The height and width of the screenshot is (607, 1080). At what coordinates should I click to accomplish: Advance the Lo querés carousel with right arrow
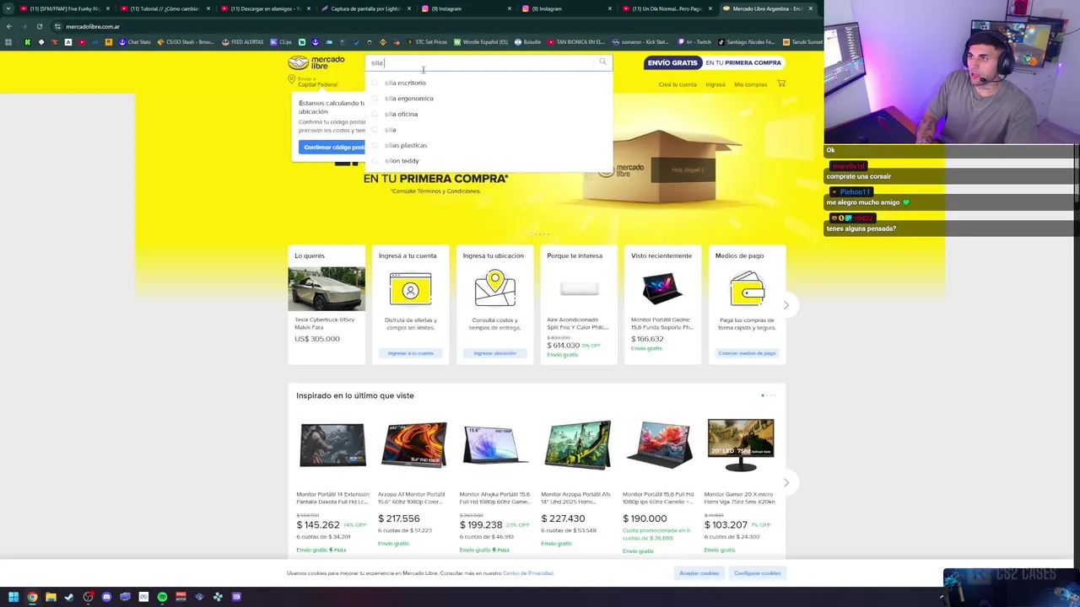786,305
